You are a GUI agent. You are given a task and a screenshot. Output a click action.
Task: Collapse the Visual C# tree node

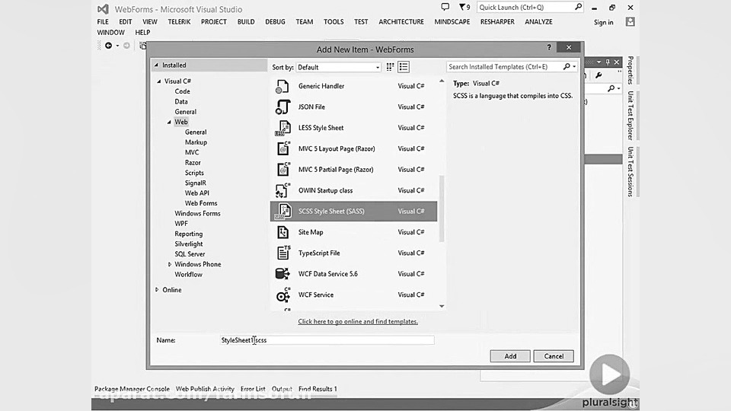(159, 81)
